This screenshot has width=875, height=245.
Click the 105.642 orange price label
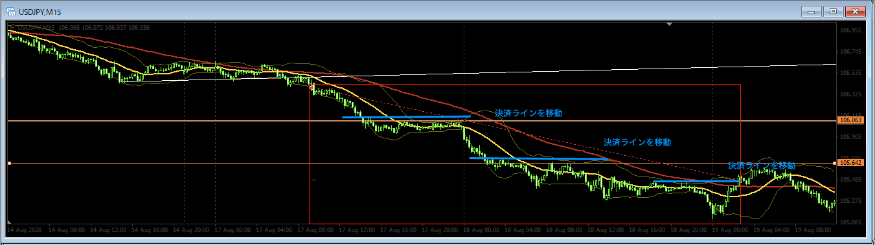(x=850, y=164)
